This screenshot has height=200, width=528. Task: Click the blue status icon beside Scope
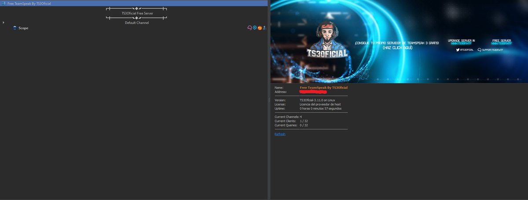pyautogui.click(x=15, y=28)
